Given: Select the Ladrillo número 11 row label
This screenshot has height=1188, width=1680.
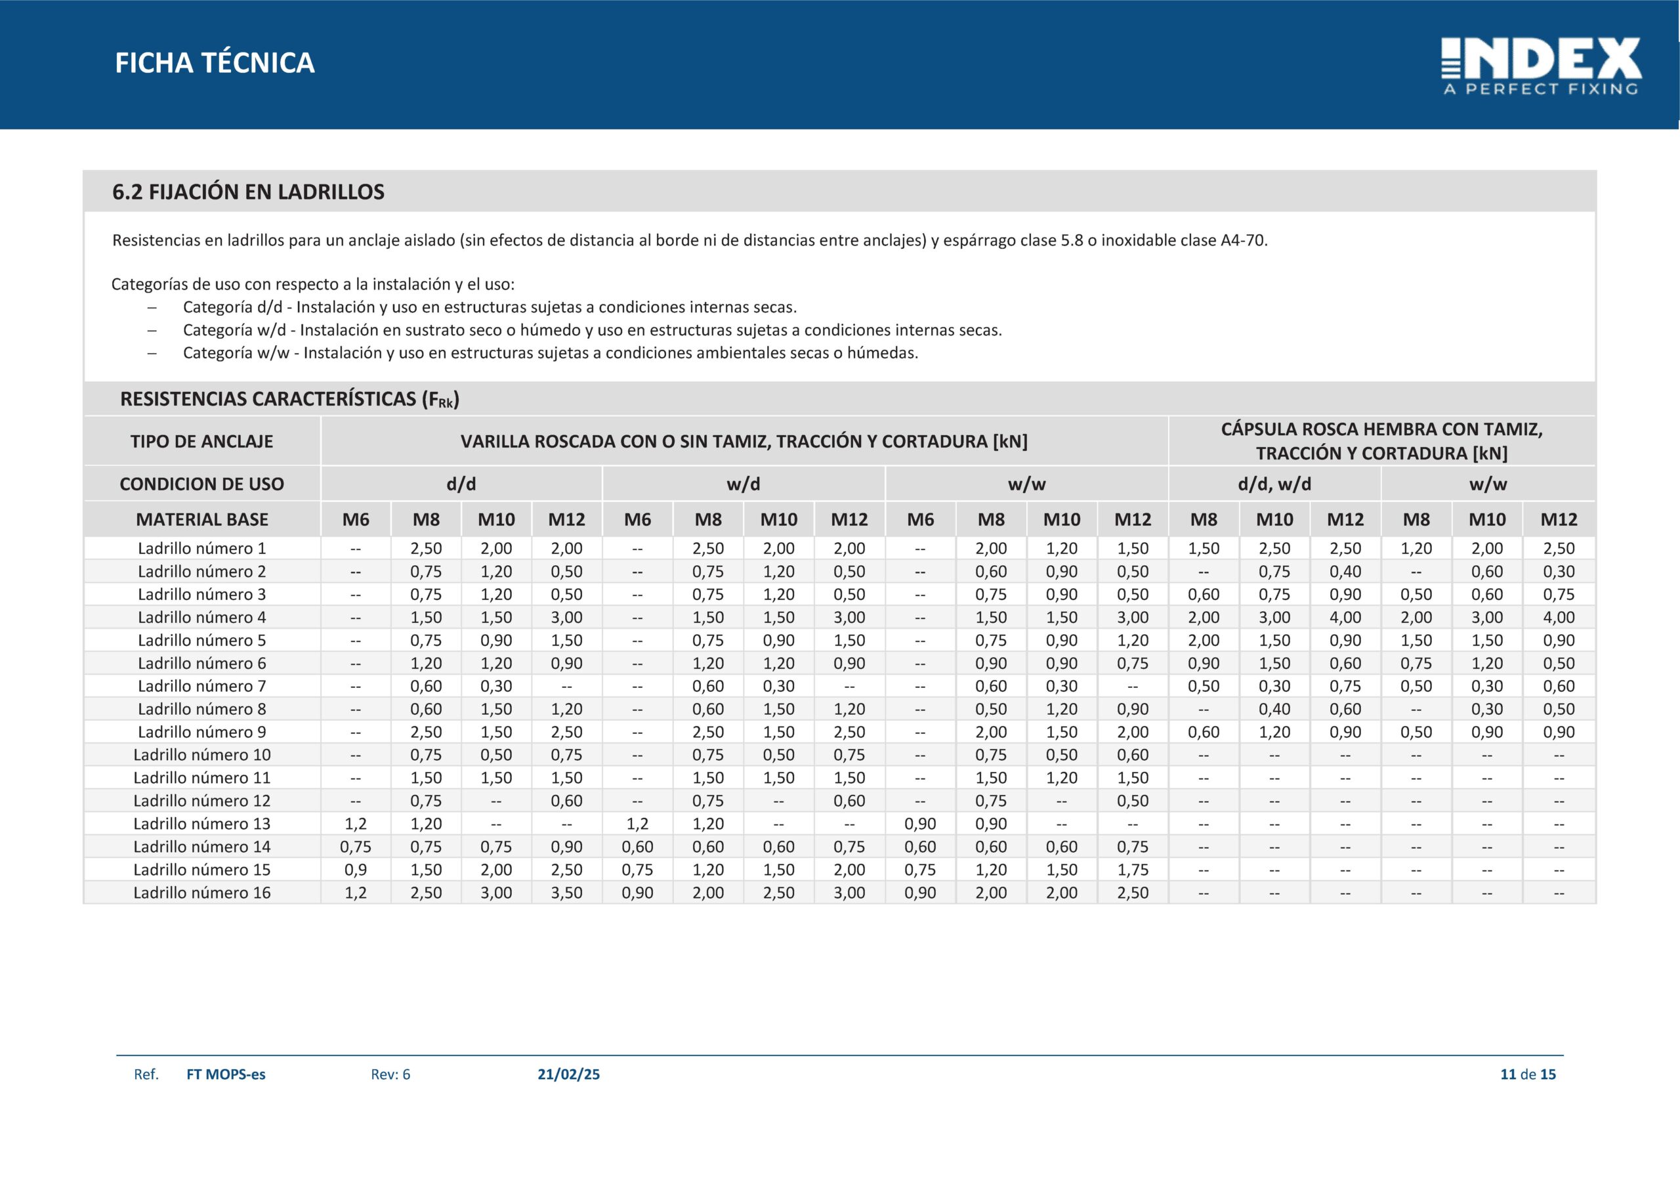Looking at the screenshot, I should click(x=202, y=778).
